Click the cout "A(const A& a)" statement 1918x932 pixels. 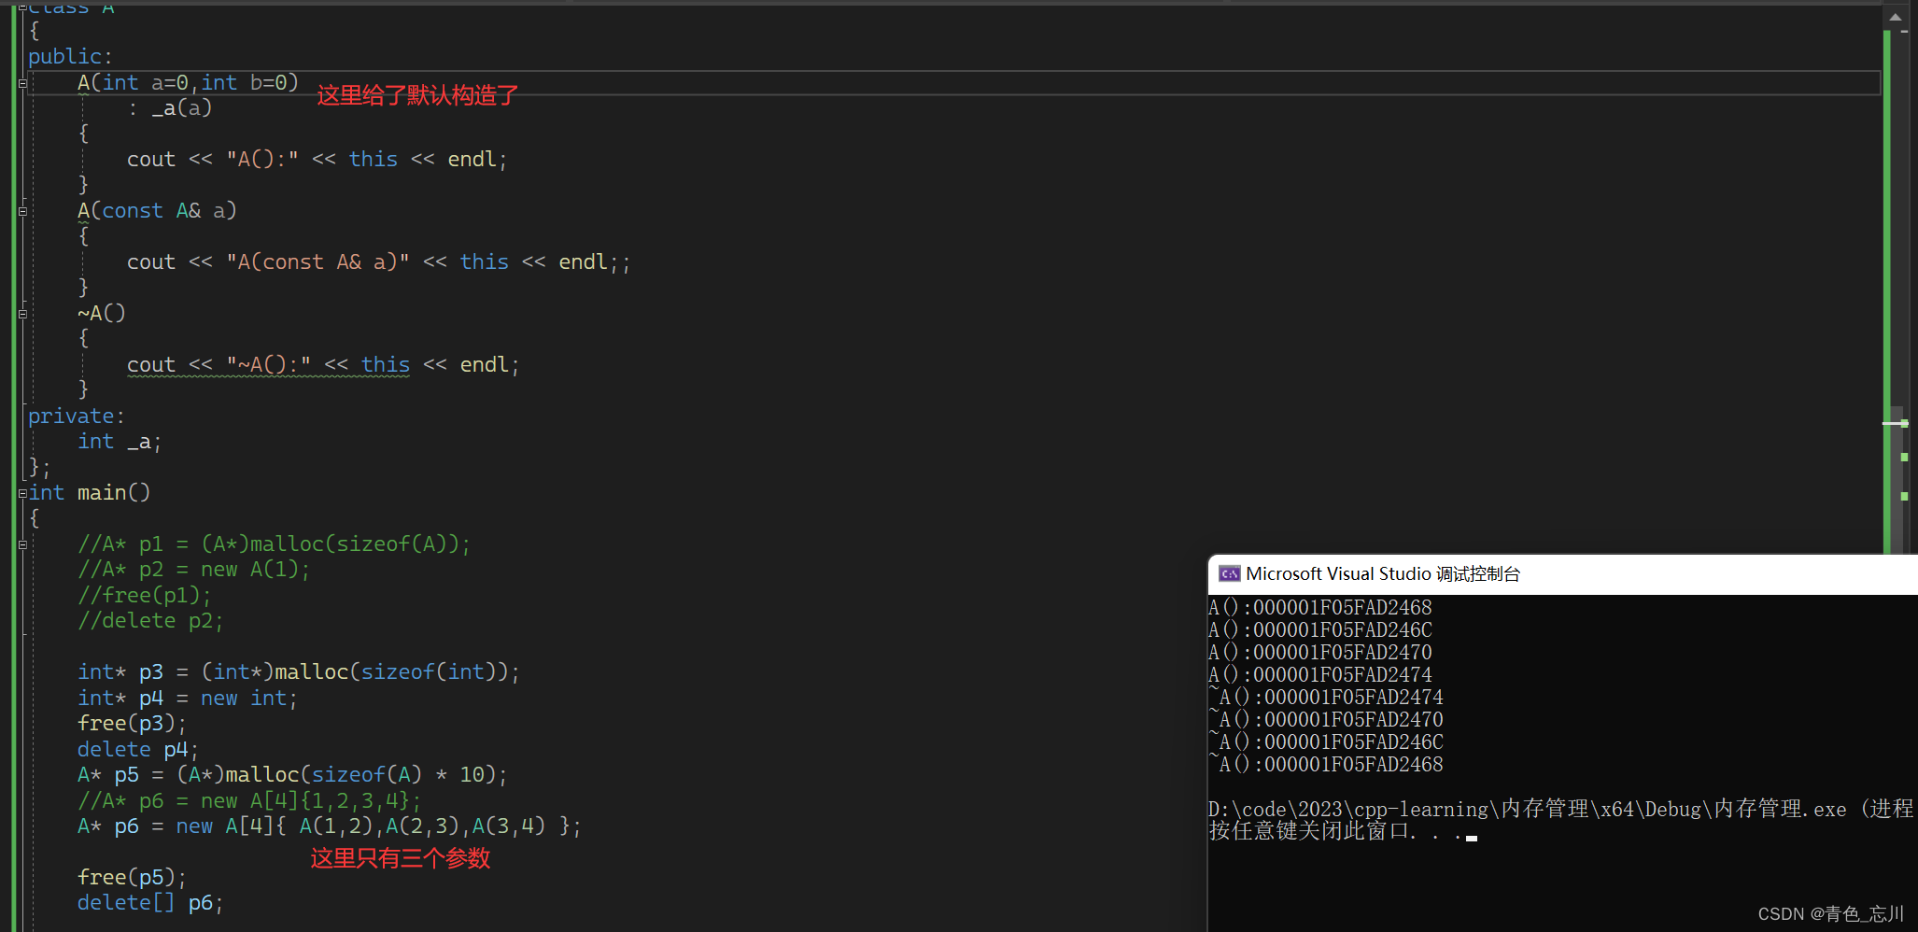click(x=379, y=262)
